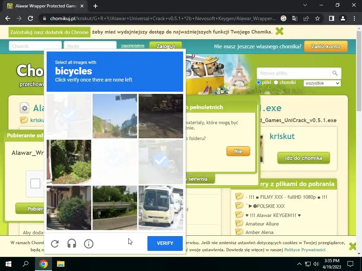Bookmark this page with star

[x=317, y=18]
